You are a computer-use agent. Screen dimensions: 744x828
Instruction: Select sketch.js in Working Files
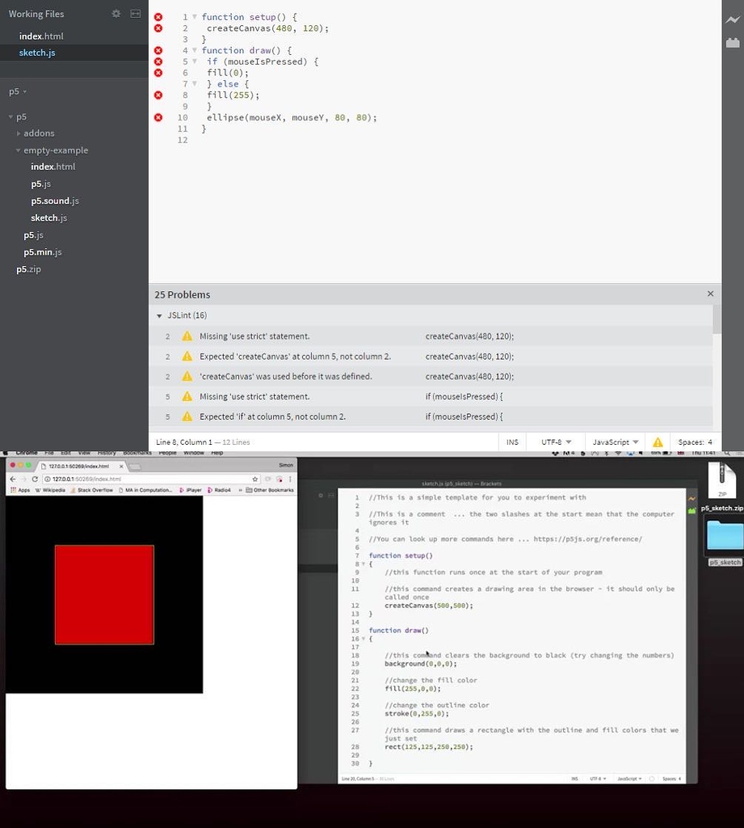click(x=37, y=52)
